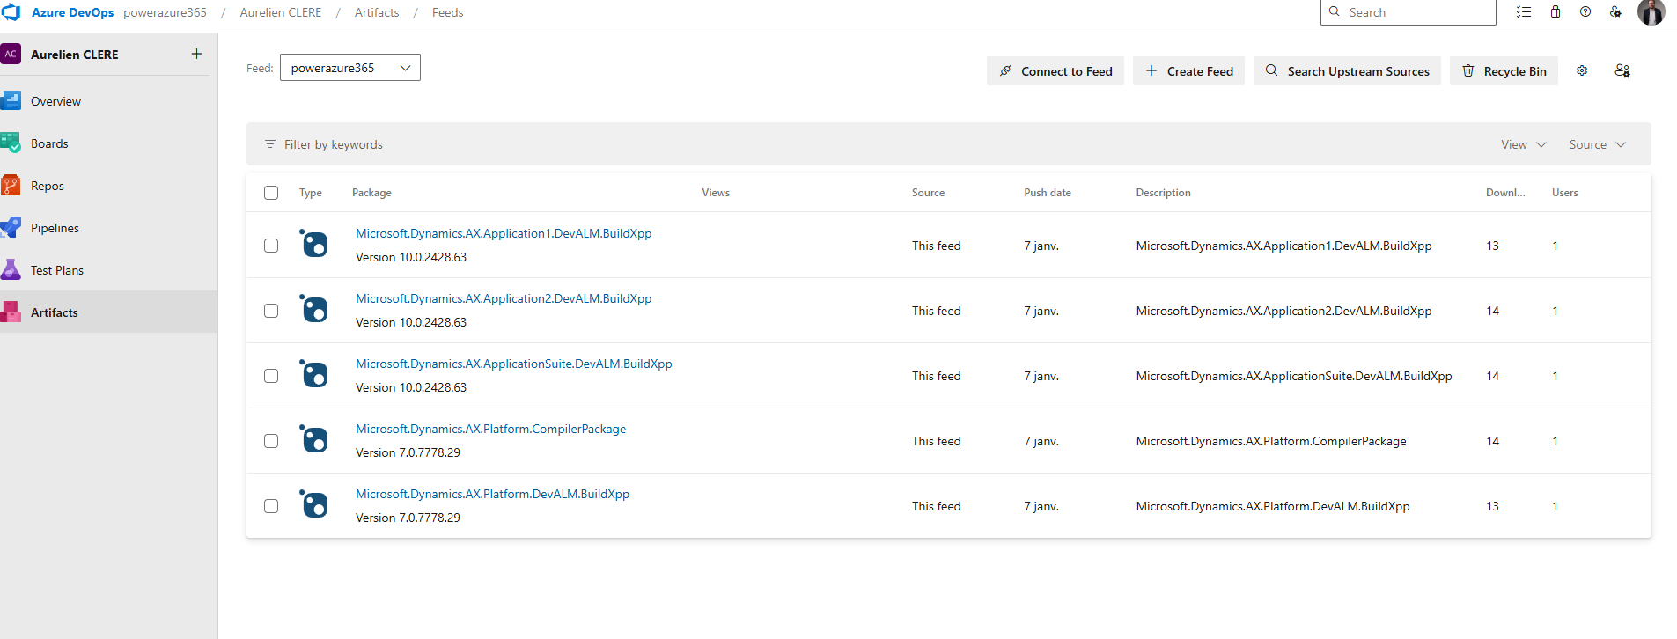Image resolution: width=1677 pixels, height=639 pixels.
Task: Check the ApplicationSuite.DevALM.BuildXpp row checkbox
Action: tap(271, 376)
